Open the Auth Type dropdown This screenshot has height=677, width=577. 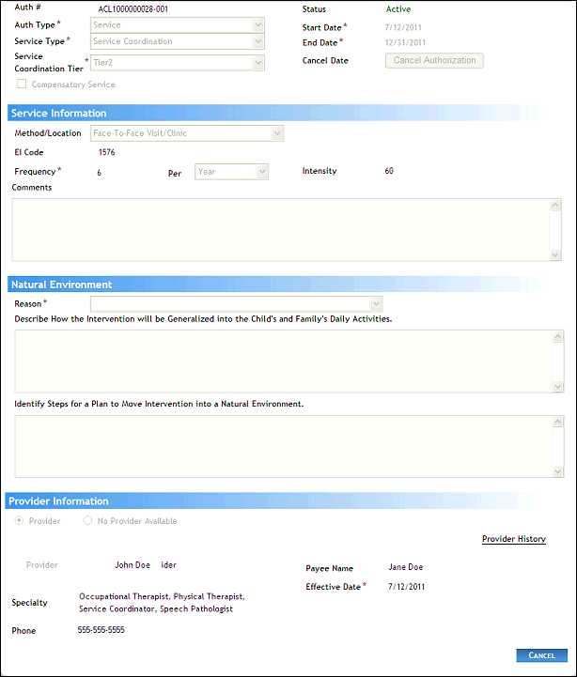coord(178,24)
